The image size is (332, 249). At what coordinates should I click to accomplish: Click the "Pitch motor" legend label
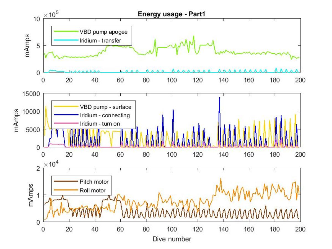[94, 182]
